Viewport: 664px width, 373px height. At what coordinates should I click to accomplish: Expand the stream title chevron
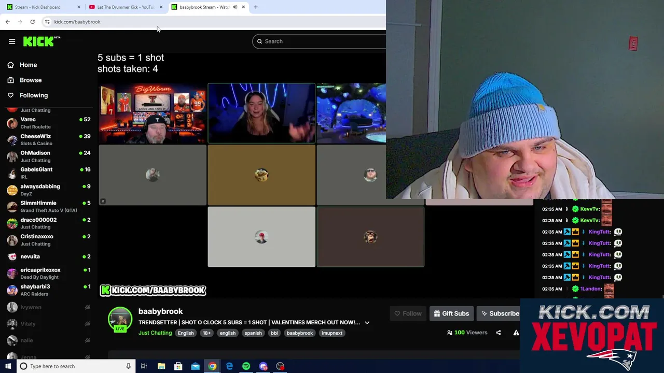367,323
